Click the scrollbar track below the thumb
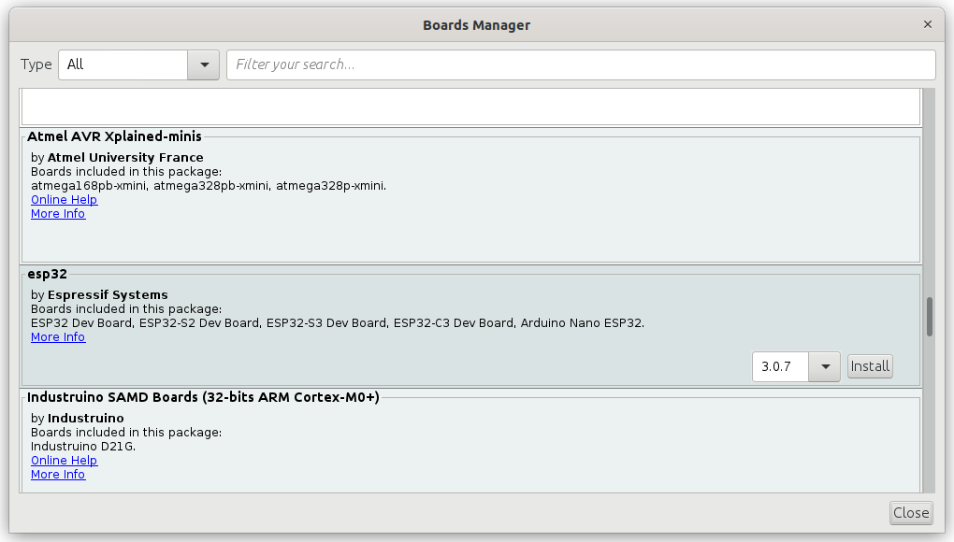 pos(929,414)
